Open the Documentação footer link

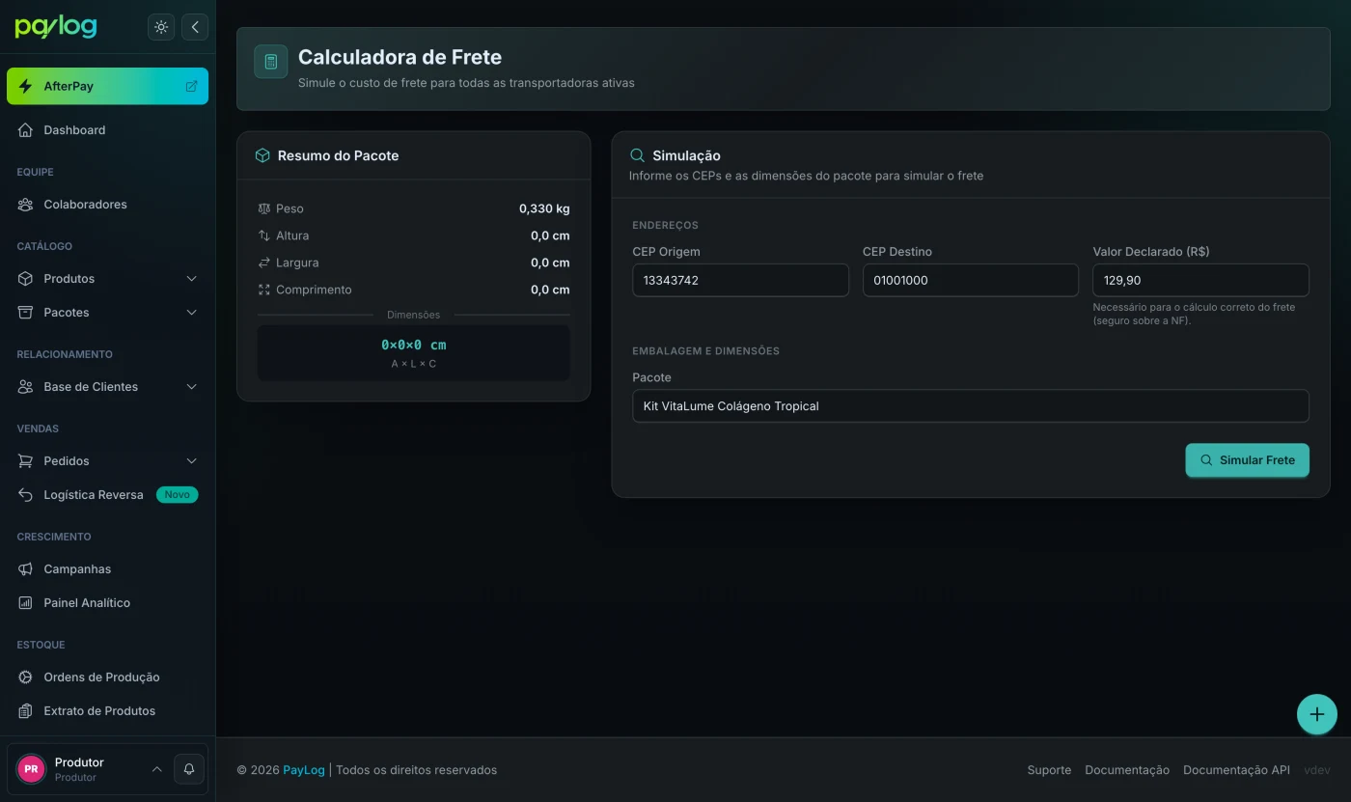1127,770
